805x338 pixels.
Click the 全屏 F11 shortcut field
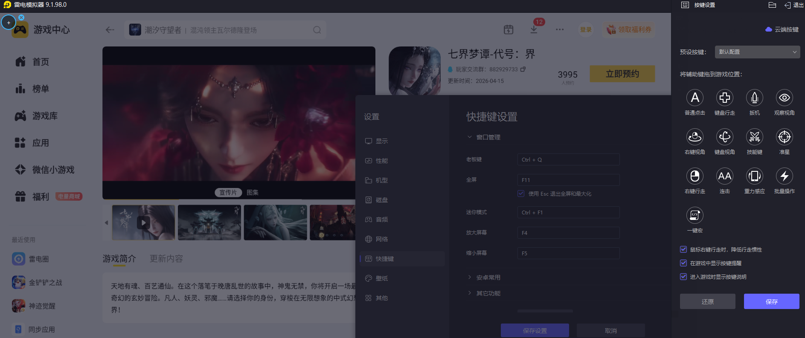[568, 180]
